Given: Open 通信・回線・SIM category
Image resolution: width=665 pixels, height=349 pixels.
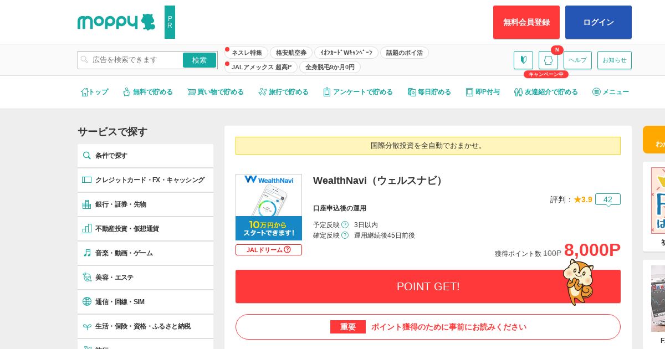Looking at the screenshot, I should coord(145,302).
